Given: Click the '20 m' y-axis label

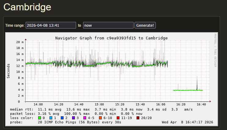Looking at the screenshot, I should coord(20,42).
